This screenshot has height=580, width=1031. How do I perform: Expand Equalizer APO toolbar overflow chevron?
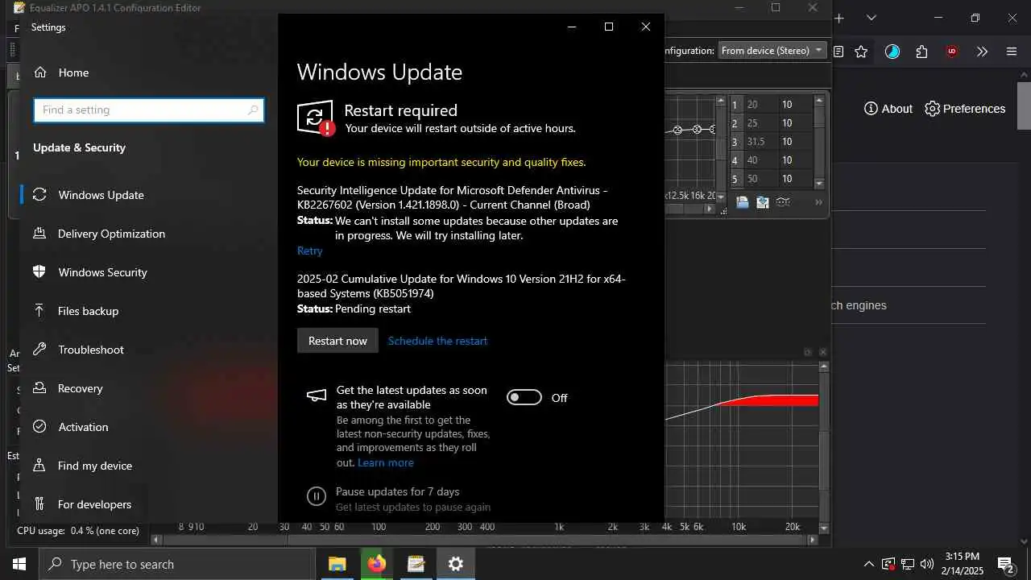pyautogui.click(x=819, y=202)
